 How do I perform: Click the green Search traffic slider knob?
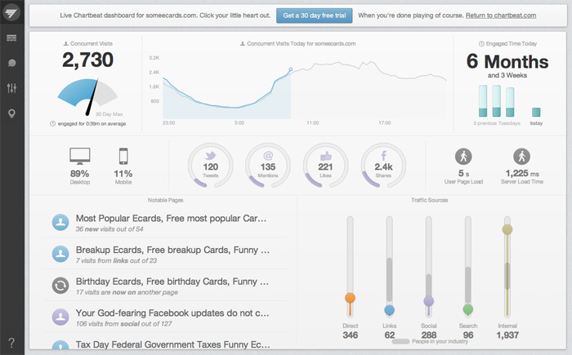pyautogui.click(x=468, y=309)
